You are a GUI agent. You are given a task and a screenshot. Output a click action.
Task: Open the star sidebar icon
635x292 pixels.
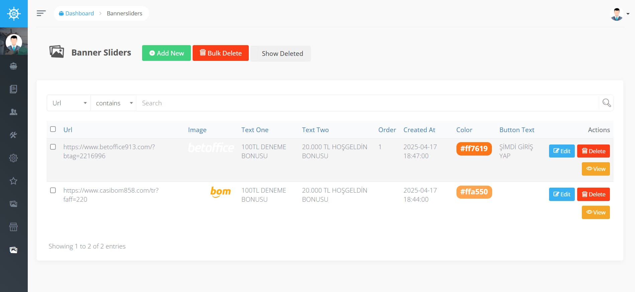click(13, 181)
